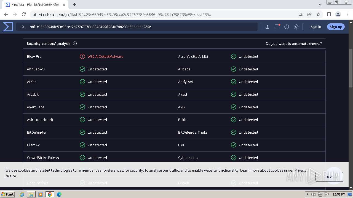Click Chrome icon in the taskbar
Screen dimensions: 353x198
pyautogui.click(x=50, y=194)
